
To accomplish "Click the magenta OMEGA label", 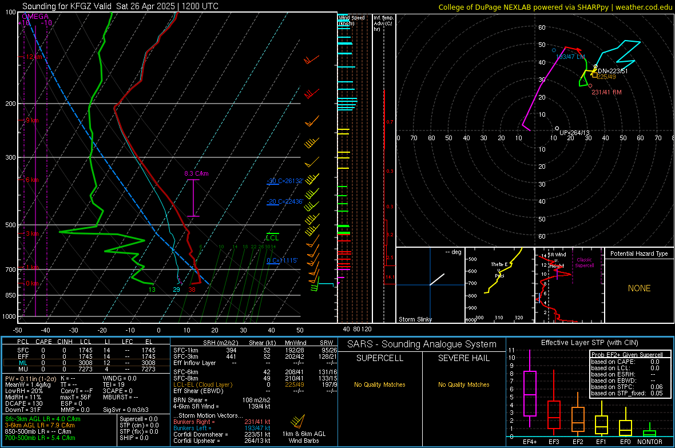I will [35, 17].
